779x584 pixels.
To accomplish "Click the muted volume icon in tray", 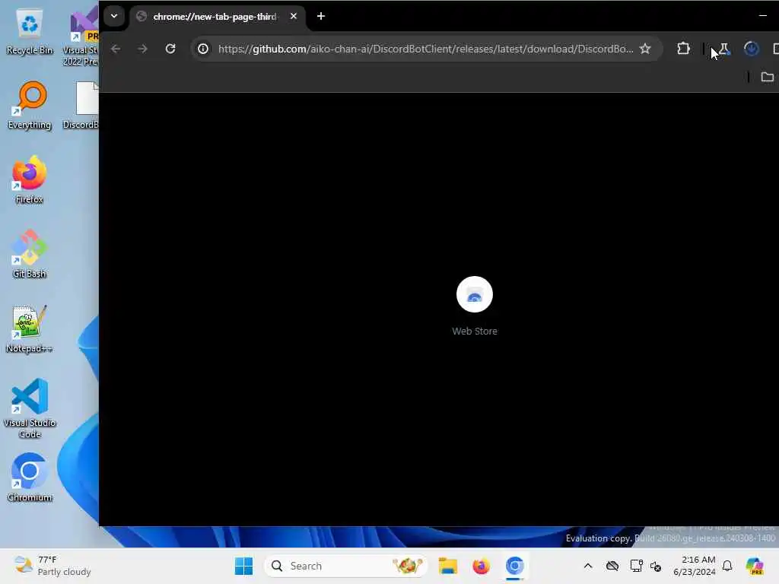I will [656, 566].
